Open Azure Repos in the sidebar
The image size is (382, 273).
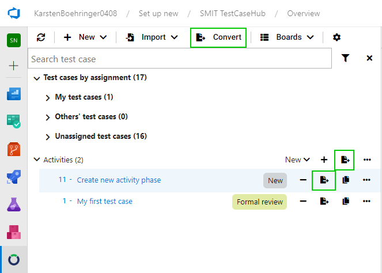14,150
